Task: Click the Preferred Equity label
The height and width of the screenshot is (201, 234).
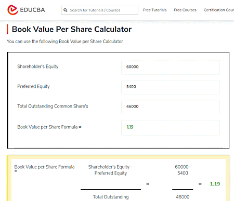Action: coord(33,86)
